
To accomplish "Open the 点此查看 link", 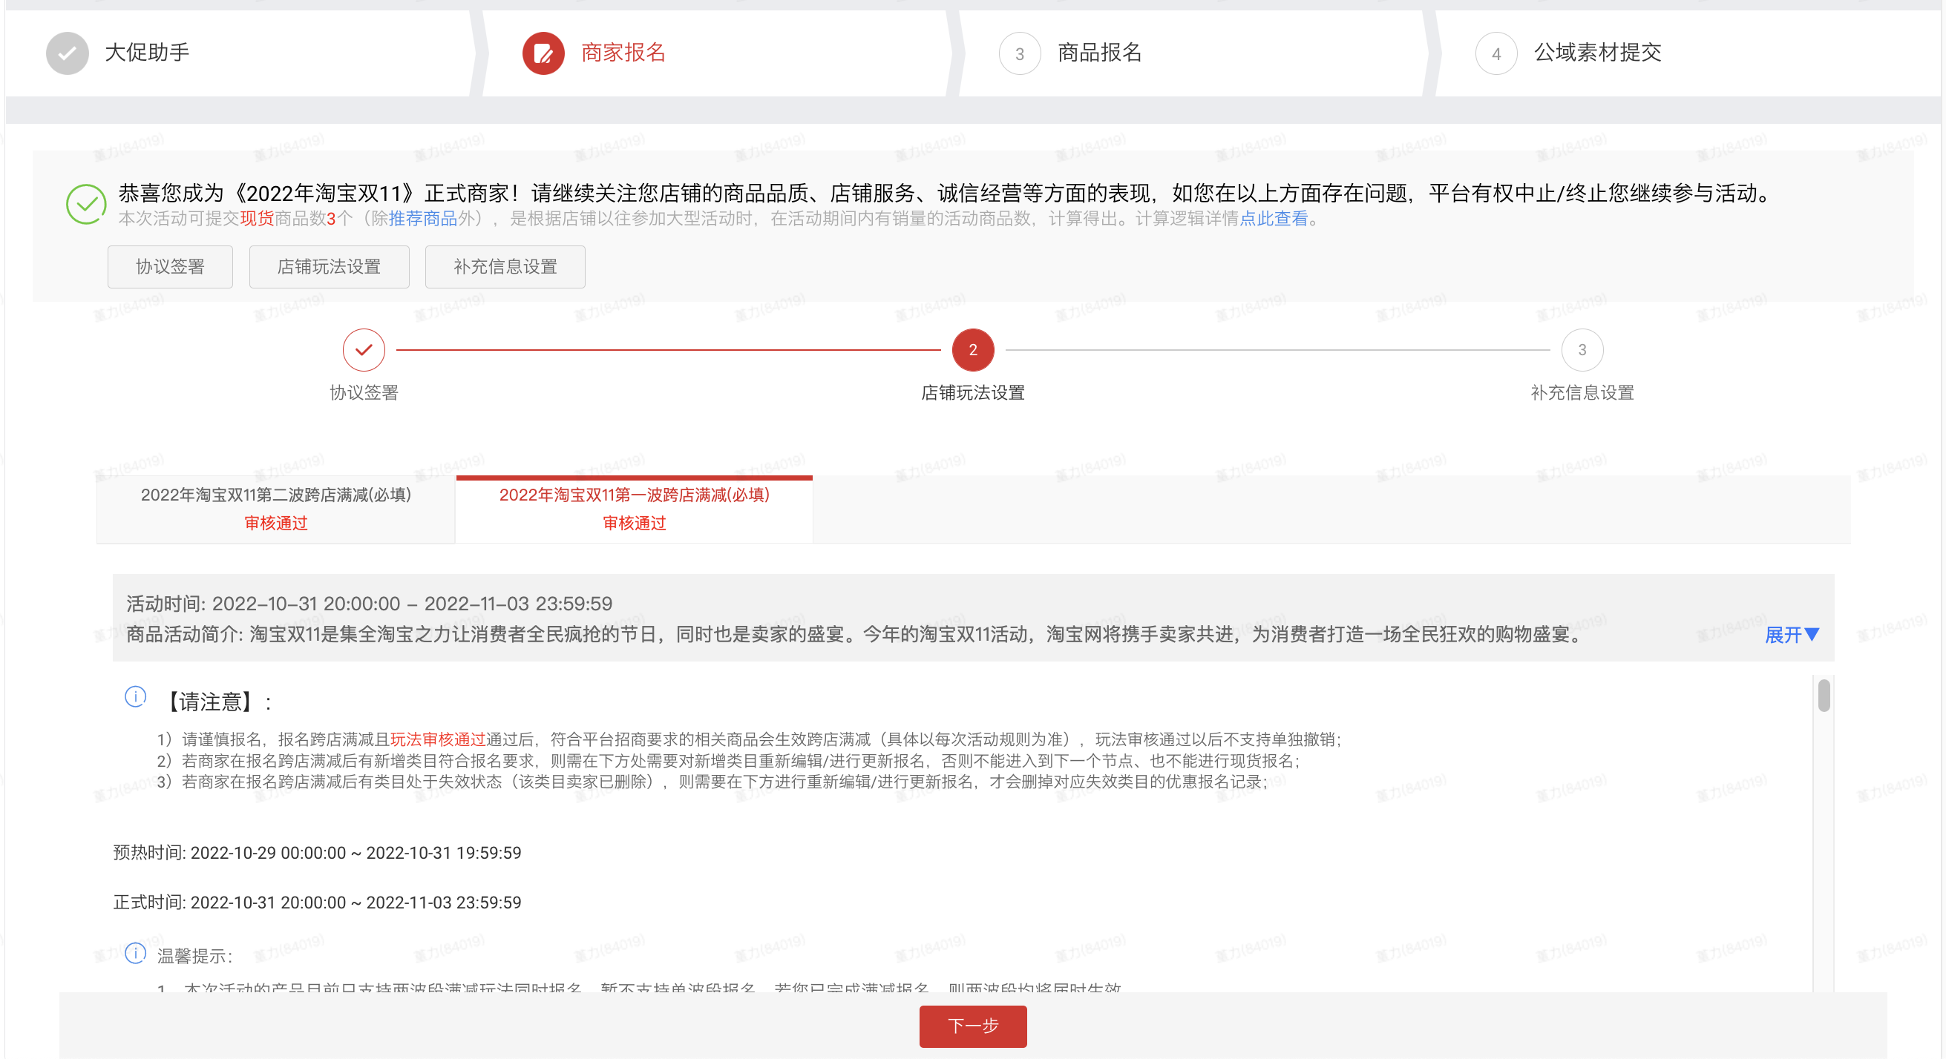I will [x=1274, y=219].
